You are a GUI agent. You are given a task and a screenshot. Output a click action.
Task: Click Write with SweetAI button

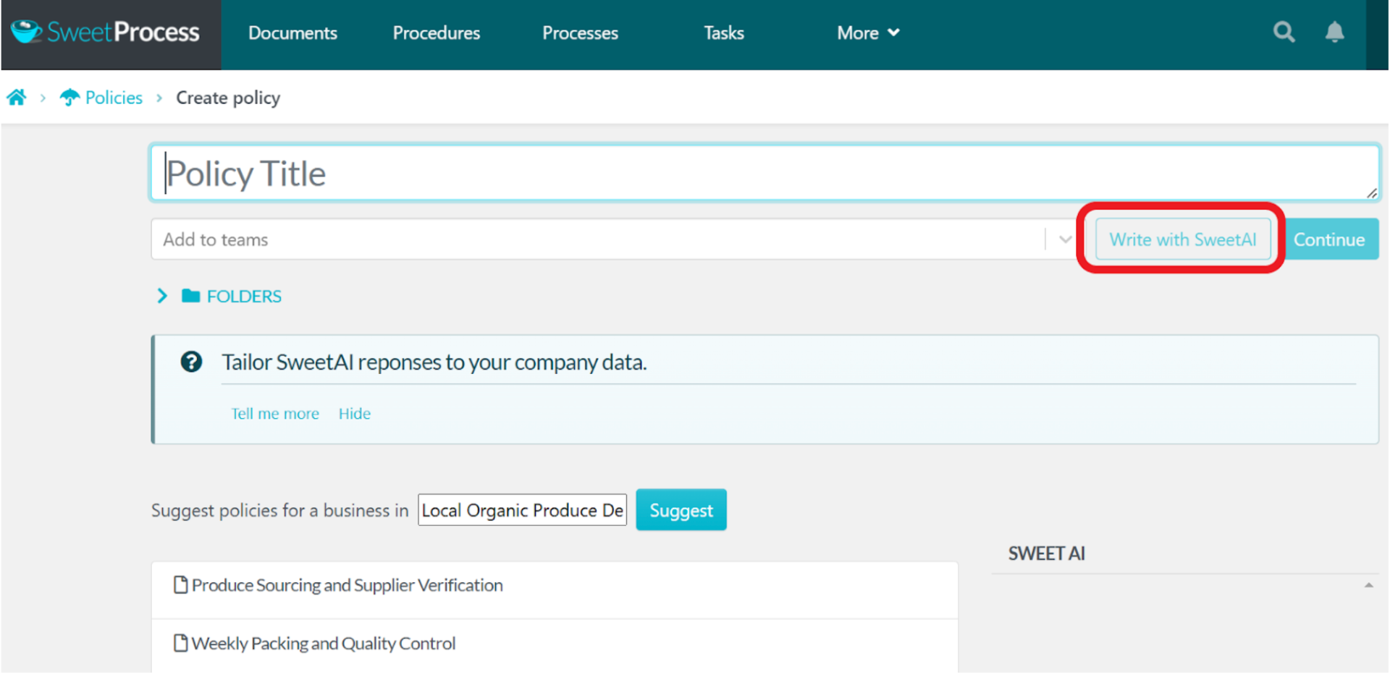coord(1182,239)
